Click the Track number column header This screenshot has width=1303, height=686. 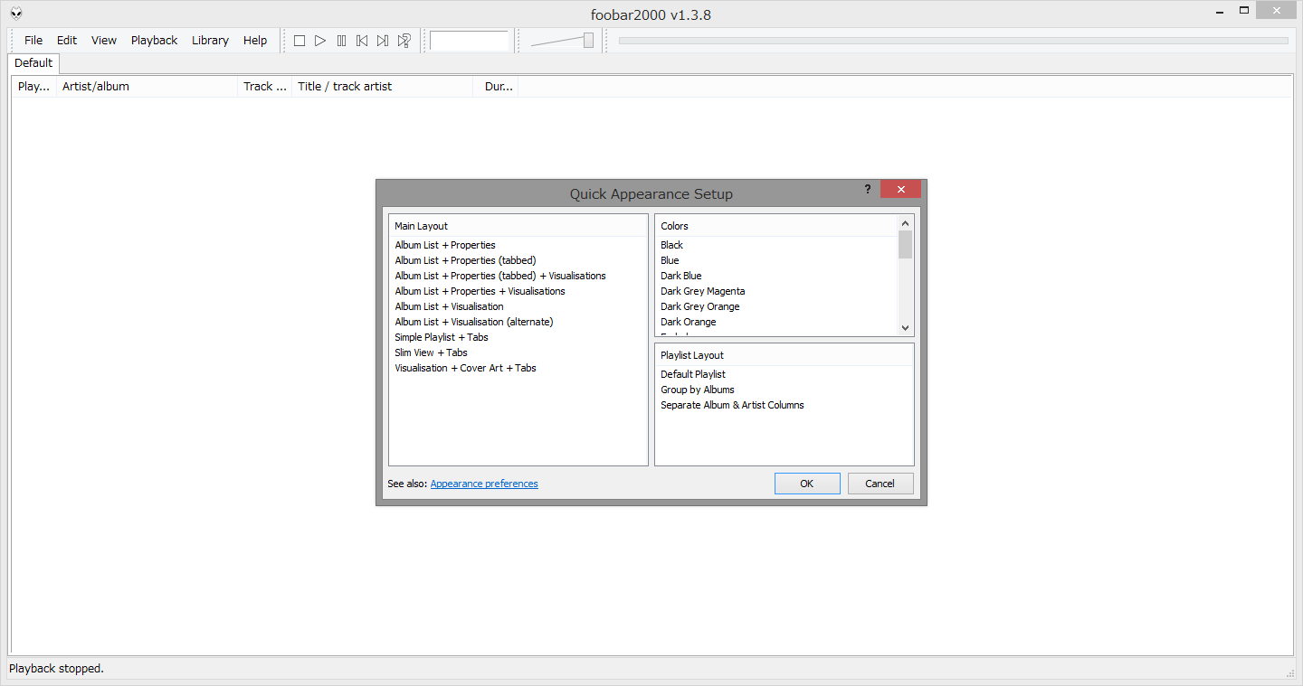point(265,87)
